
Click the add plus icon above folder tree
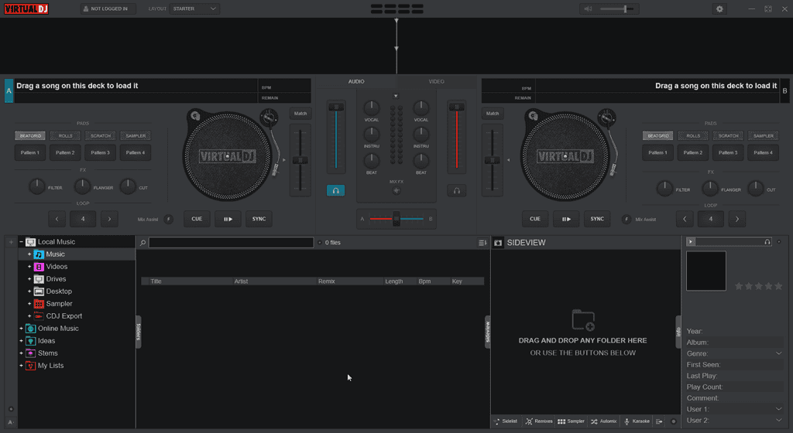11,242
